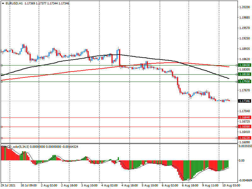
Task: Click the 30 Jul 09:00 time label
Action: coord(29,186)
